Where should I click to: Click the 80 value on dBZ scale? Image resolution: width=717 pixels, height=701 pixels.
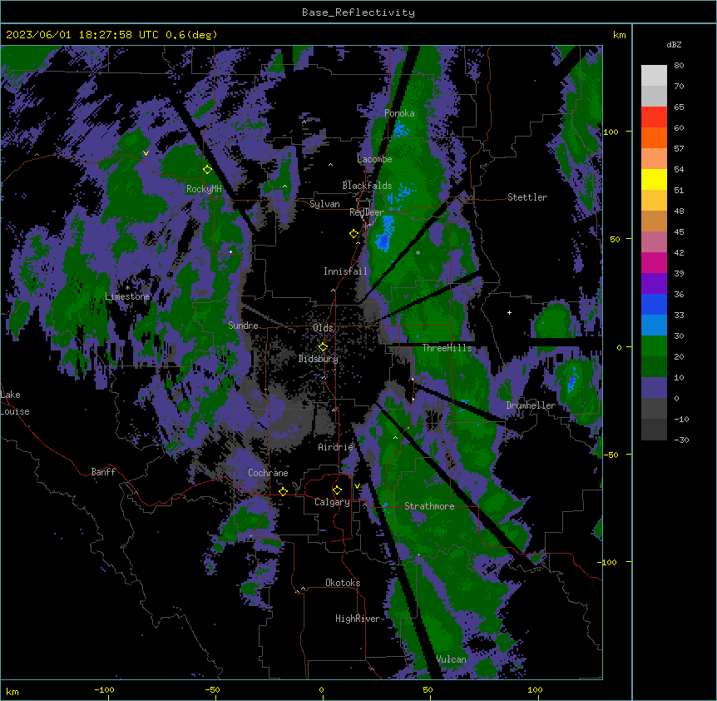click(x=679, y=66)
